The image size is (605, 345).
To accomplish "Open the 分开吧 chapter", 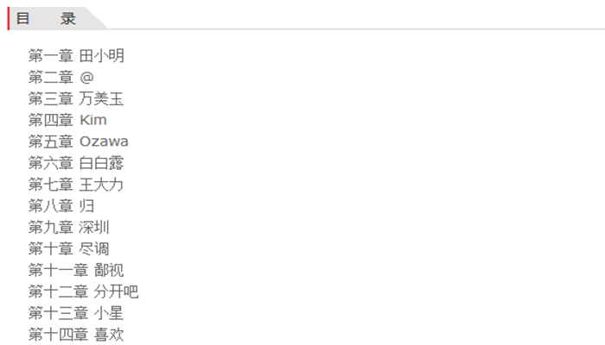I will click(x=117, y=292).
